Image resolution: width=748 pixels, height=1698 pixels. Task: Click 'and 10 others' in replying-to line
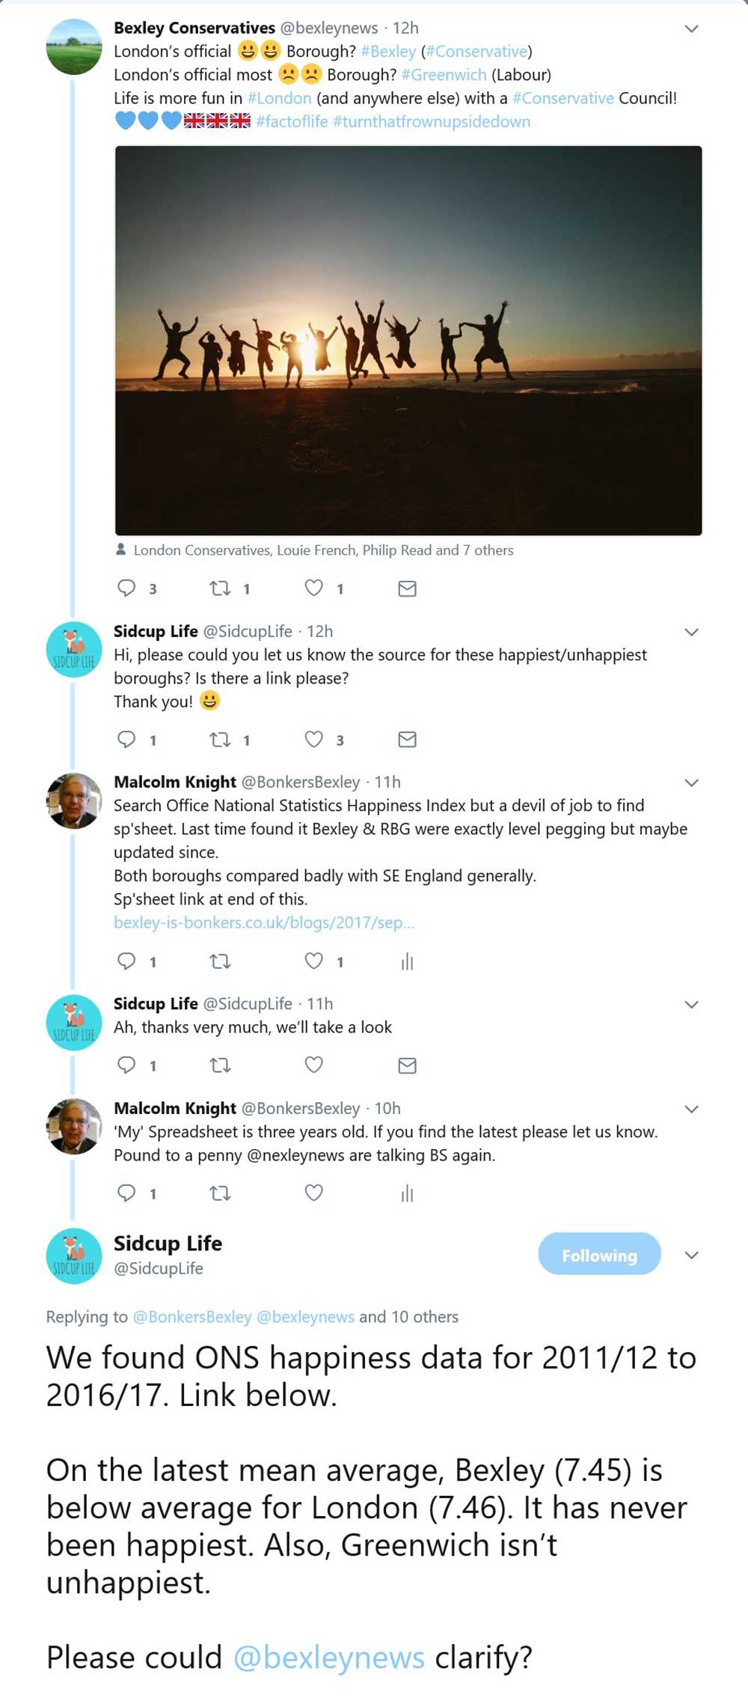point(408,1317)
